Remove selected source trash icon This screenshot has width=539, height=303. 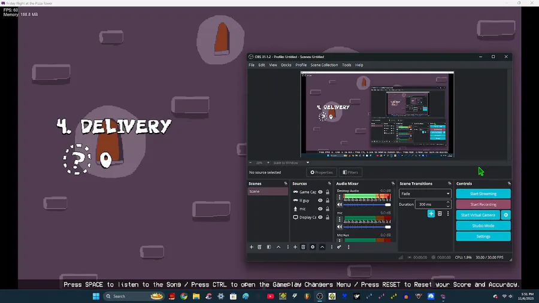click(x=303, y=247)
